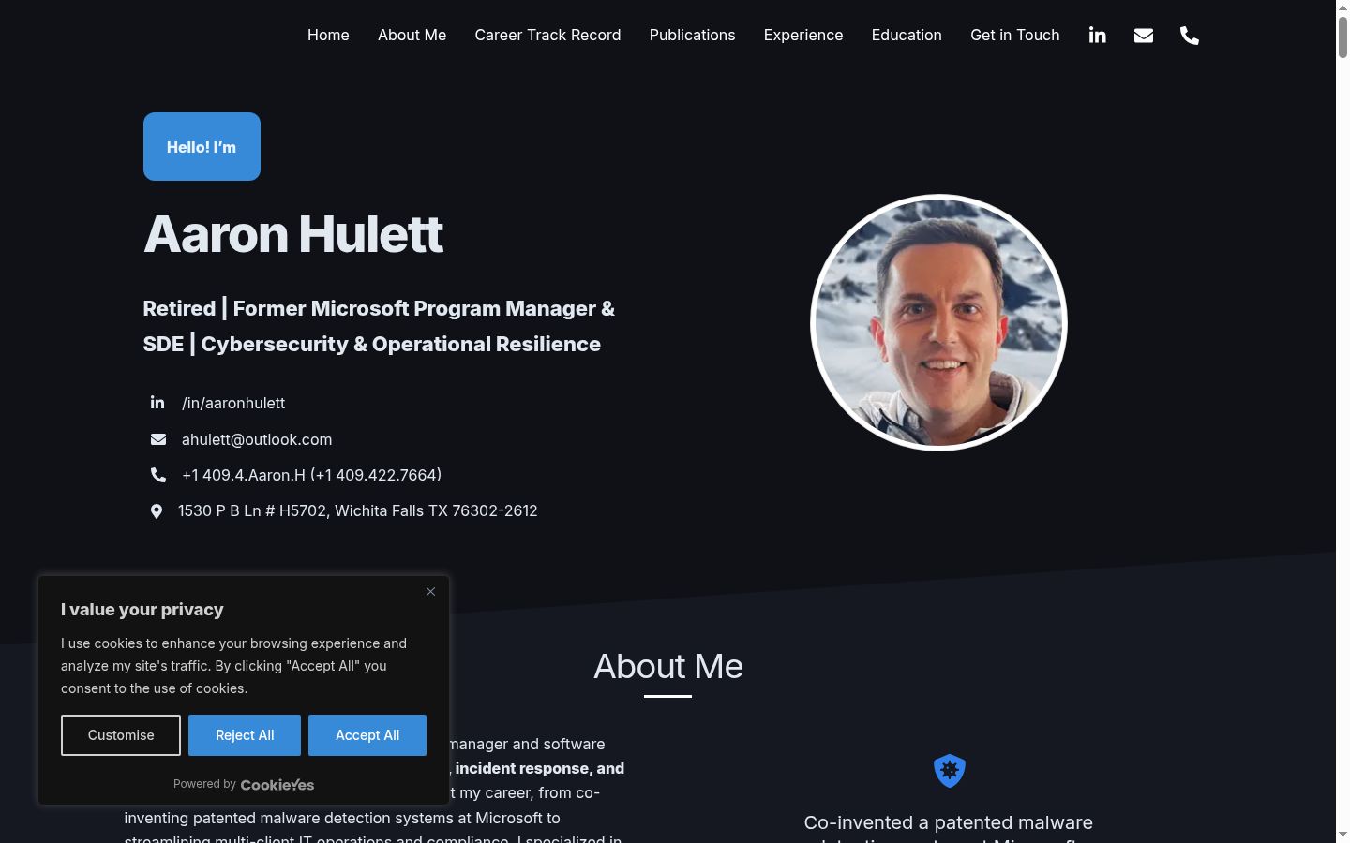Jump to Experience section
Screen dimensions: 1350x843
(x=803, y=35)
